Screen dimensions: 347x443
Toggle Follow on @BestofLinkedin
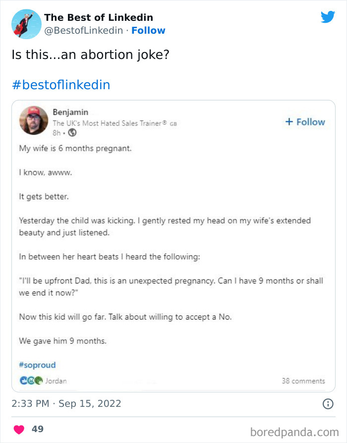(x=149, y=31)
